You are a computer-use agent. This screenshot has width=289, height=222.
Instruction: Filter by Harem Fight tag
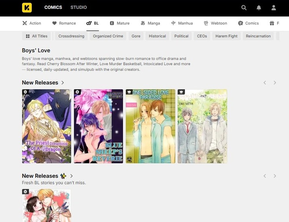(x=227, y=36)
